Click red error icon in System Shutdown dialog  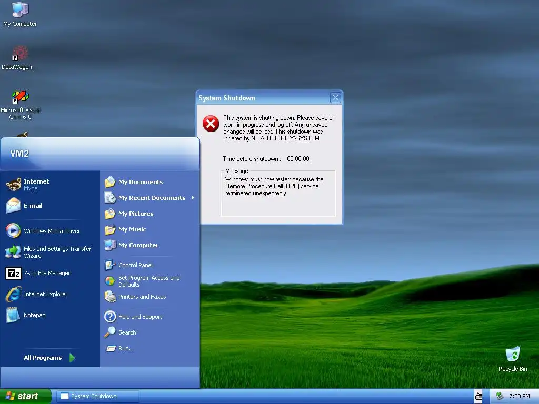[x=211, y=124]
